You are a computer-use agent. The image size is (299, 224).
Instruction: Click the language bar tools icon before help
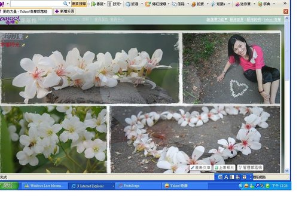click(238, 177)
